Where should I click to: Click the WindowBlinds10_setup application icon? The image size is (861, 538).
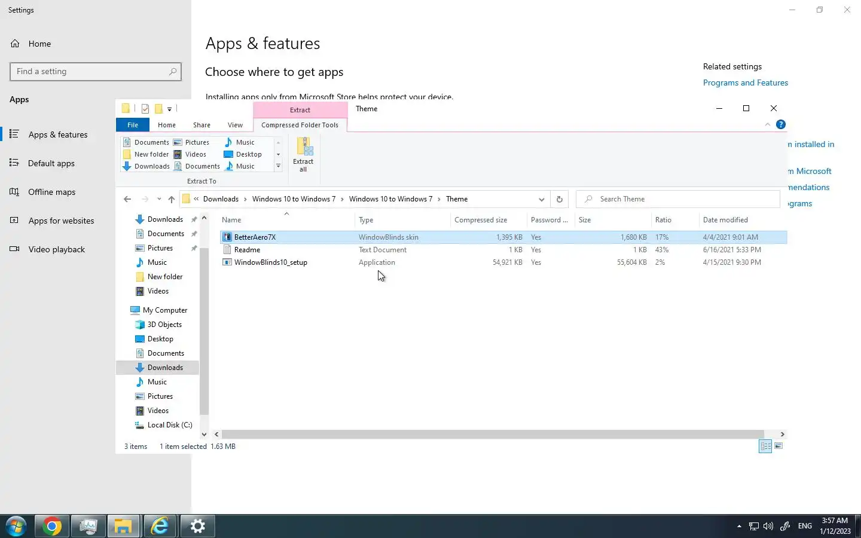(x=227, y=262)
